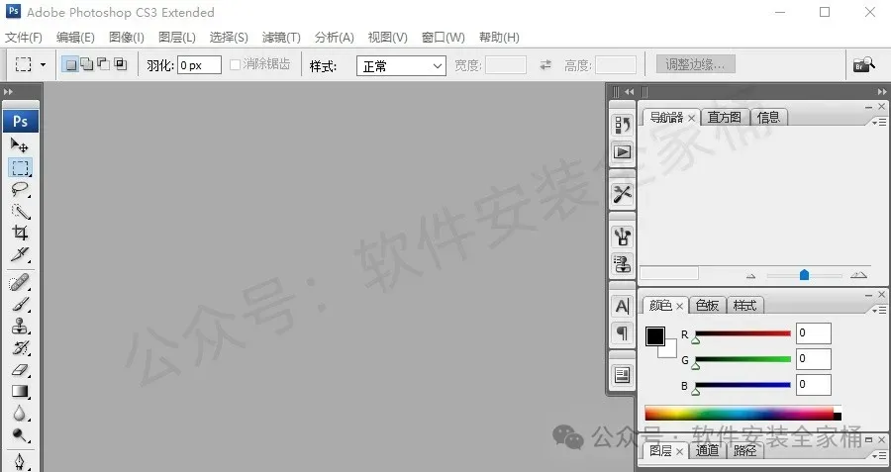Open the marquee tool preset picker arrow
The image size is (891, 472).
click(x=43, y=64)
